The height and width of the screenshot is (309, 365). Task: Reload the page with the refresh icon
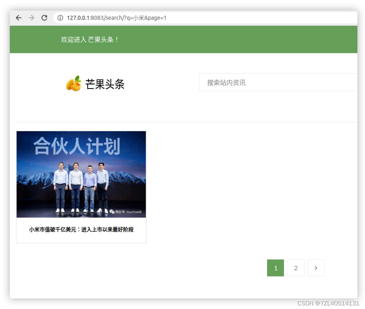tap(44, 18)
